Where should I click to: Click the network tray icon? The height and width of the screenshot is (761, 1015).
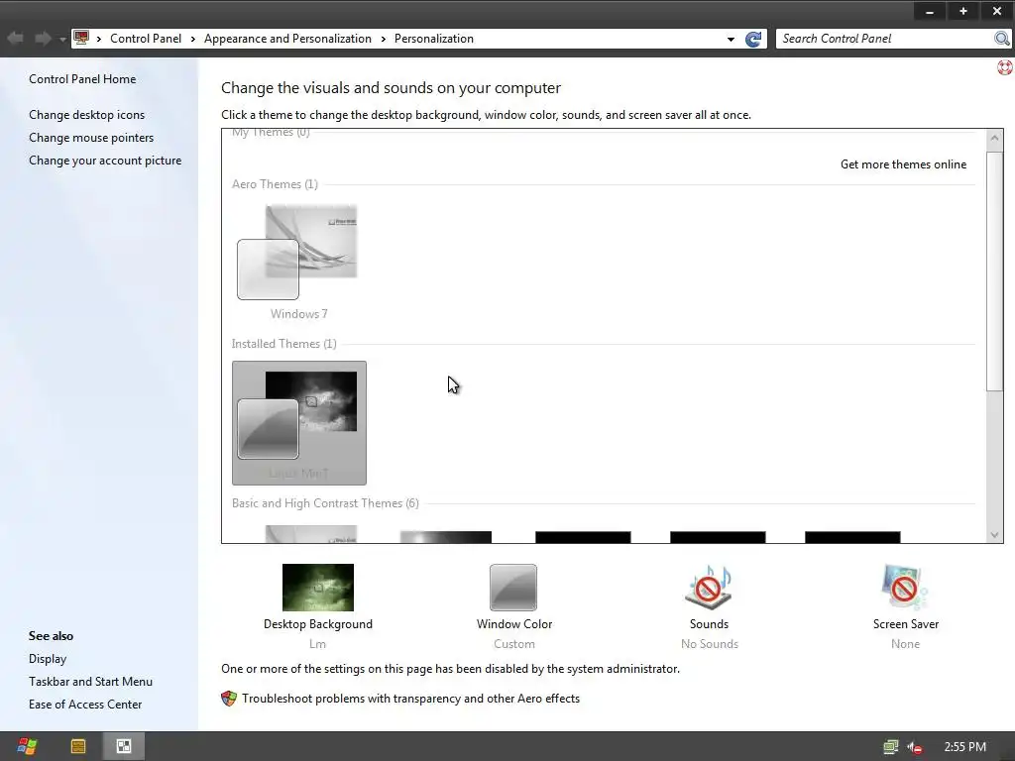pos(891,747)
